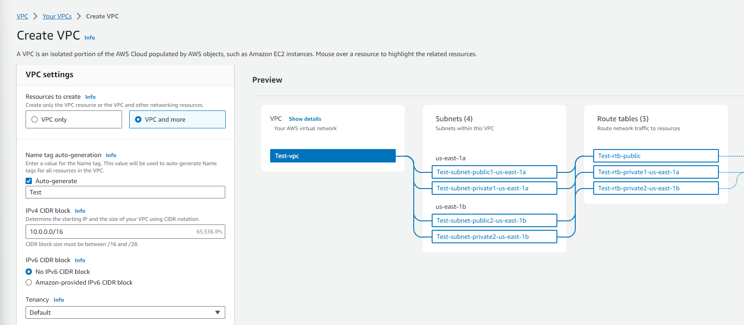This screenshot has width=744, height=325.
Task: Click Info next to "Name tag auto-generation"
Action: (x=111, y=155)
